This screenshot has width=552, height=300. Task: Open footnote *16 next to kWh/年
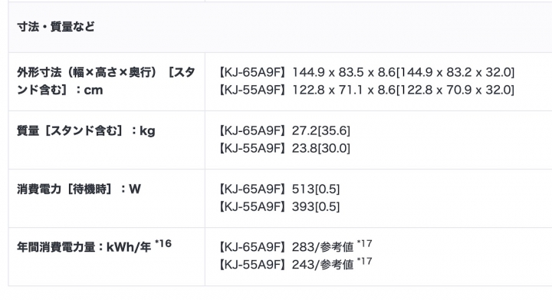[163, 244]
